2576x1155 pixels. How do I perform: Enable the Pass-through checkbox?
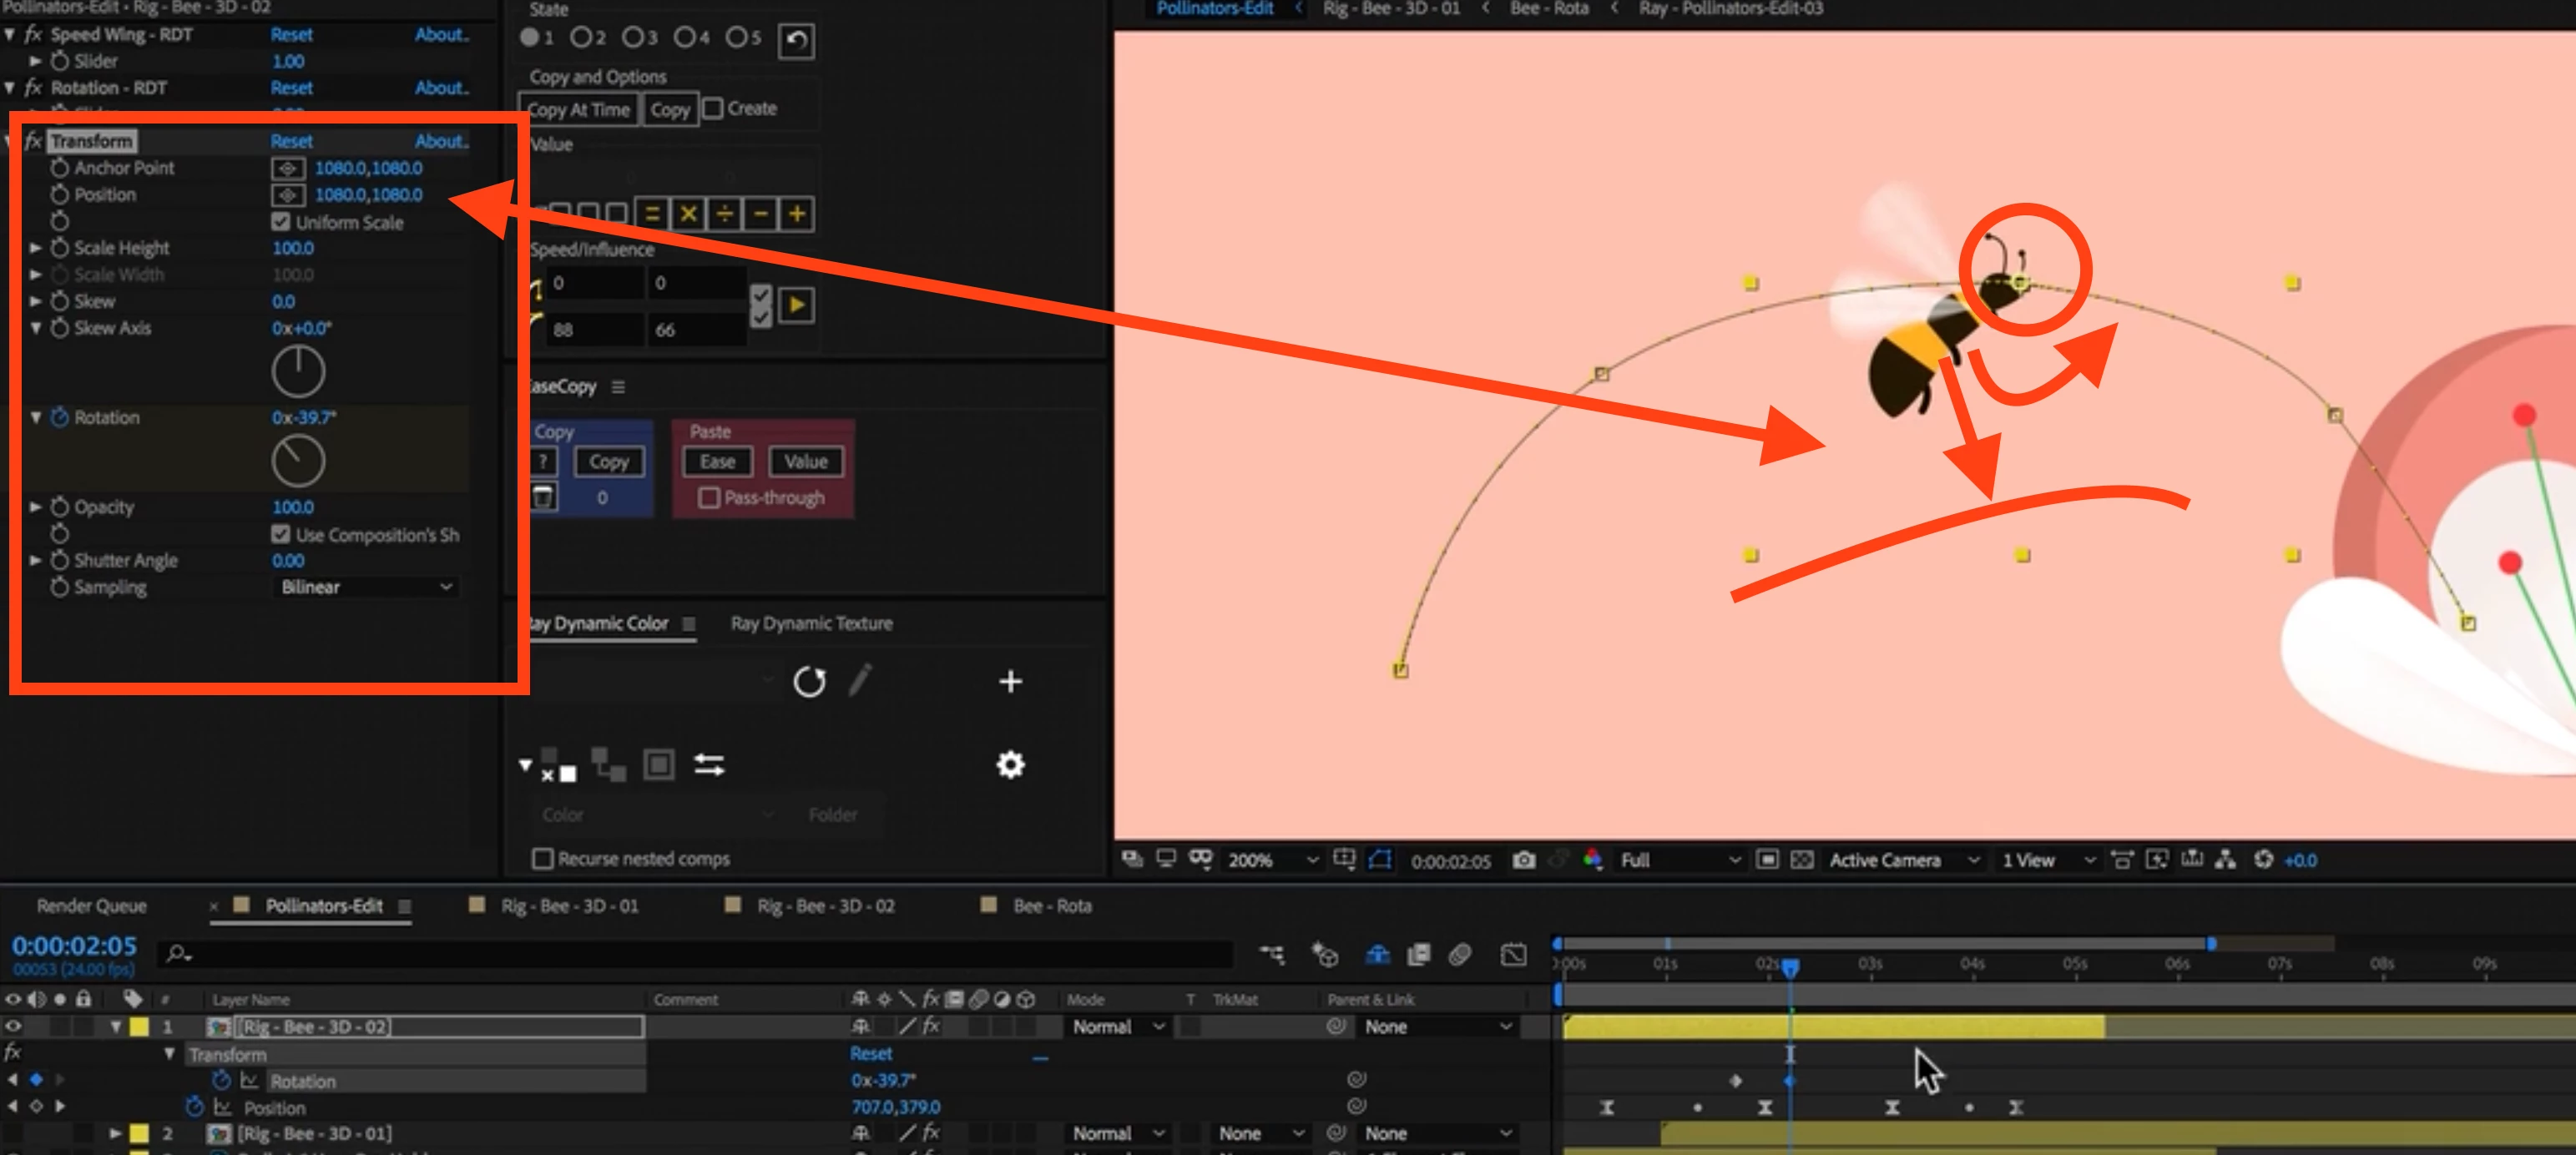[709, 498]
